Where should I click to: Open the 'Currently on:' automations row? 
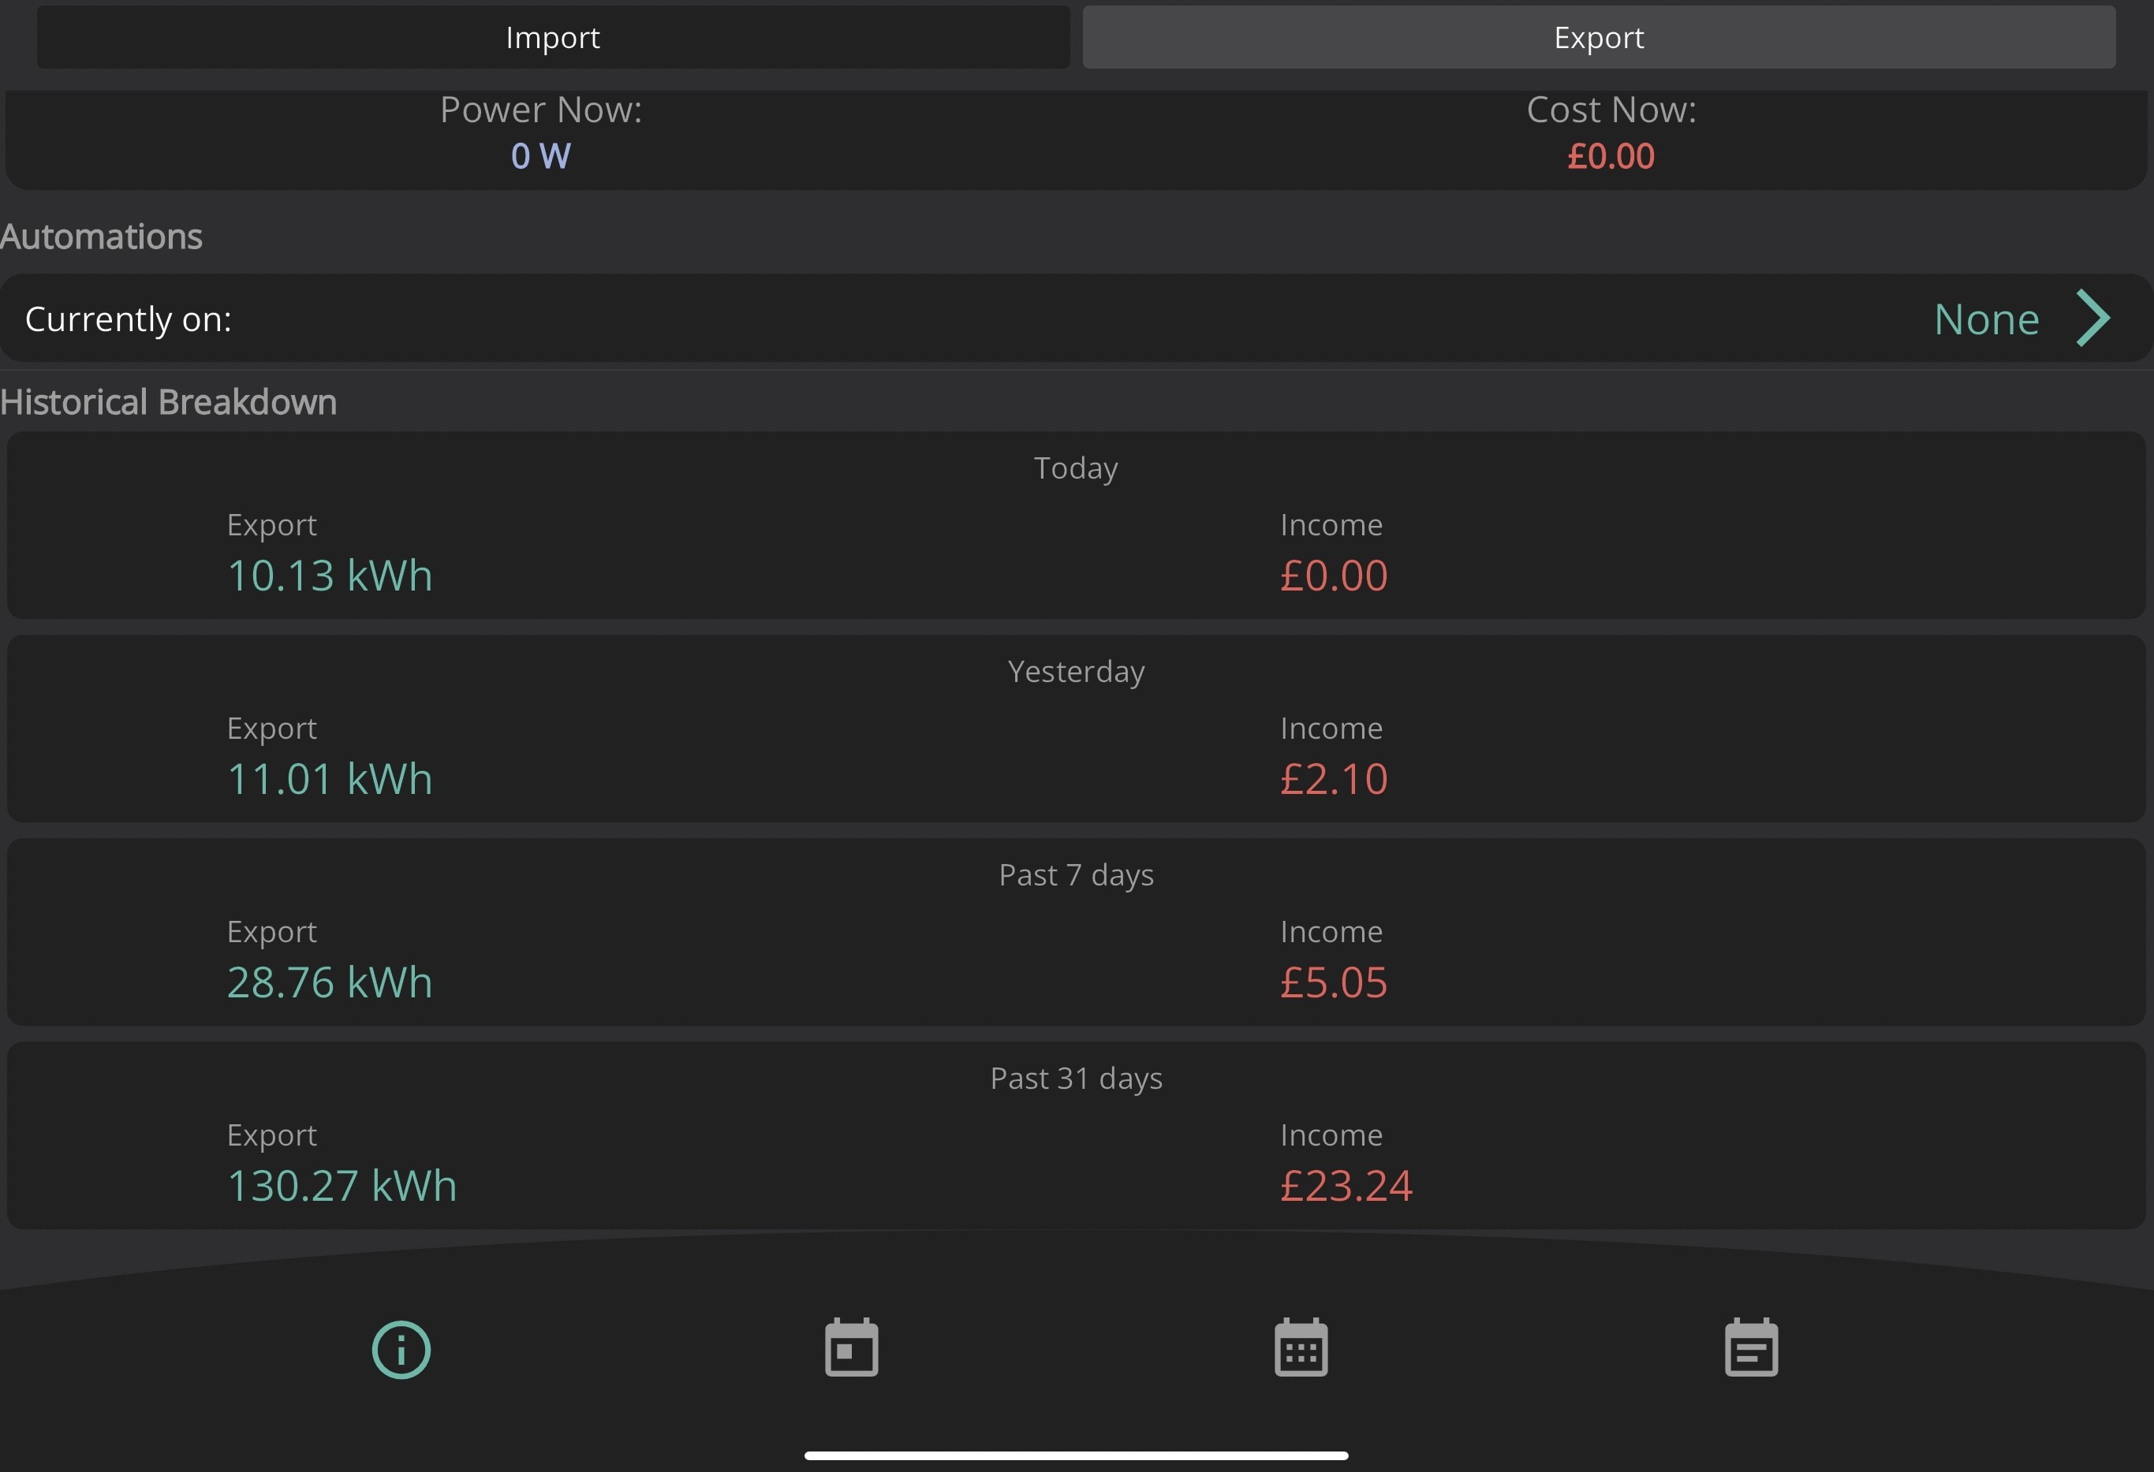click(1077, 318)
